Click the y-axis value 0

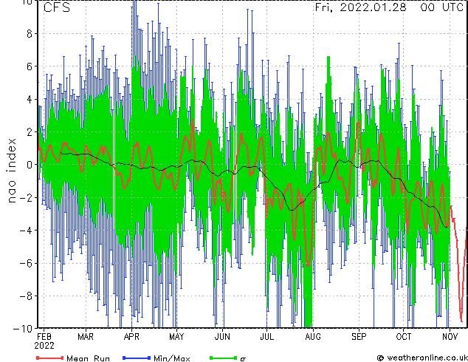click(x=30, y=165)
